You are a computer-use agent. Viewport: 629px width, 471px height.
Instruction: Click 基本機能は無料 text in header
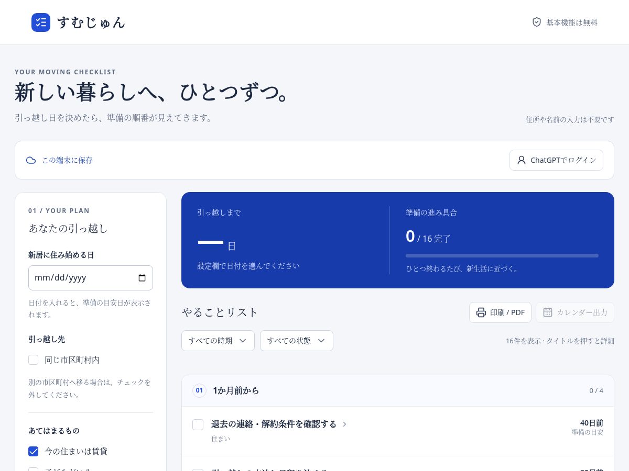pos(572,23)
